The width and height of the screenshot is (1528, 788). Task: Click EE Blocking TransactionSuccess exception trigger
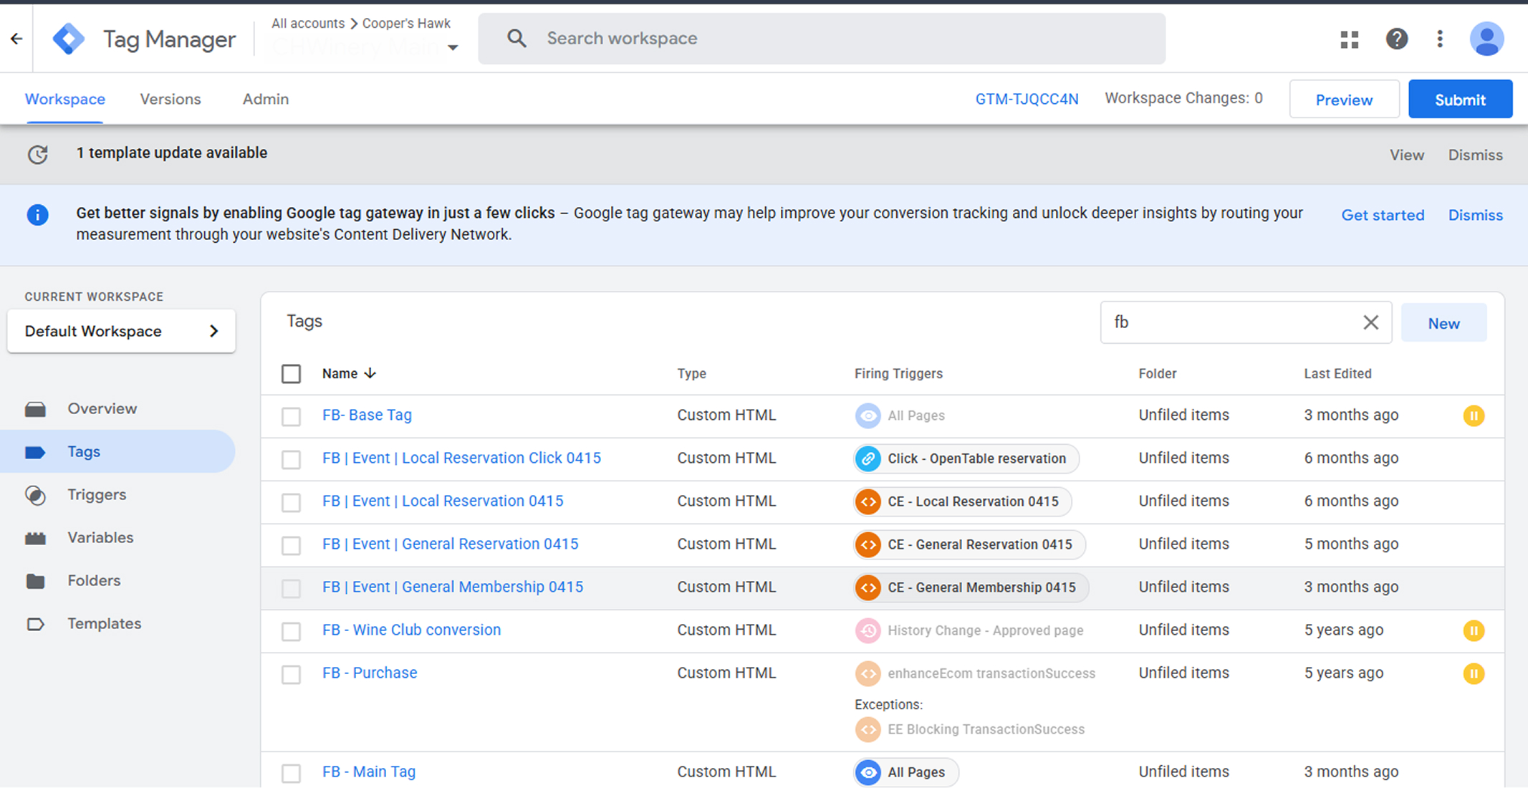coord(970,729)
